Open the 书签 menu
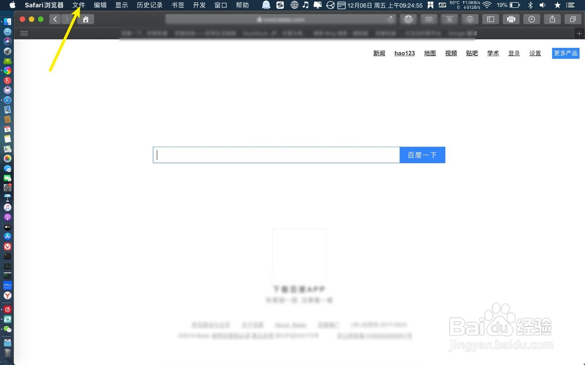Screen dimensions: 585x365 click(x=178, y=5)
